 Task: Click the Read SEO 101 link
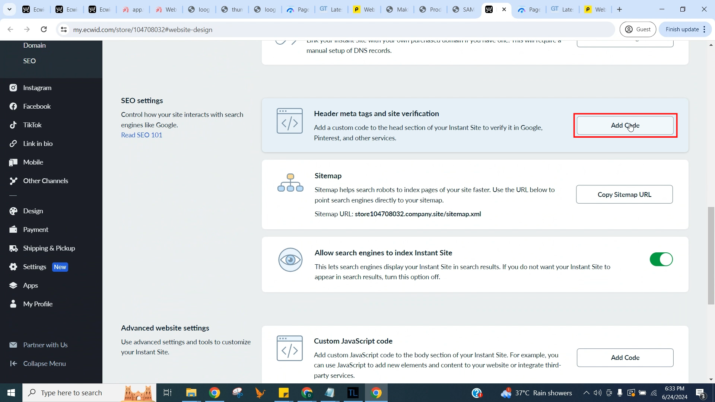pos(142,135)
